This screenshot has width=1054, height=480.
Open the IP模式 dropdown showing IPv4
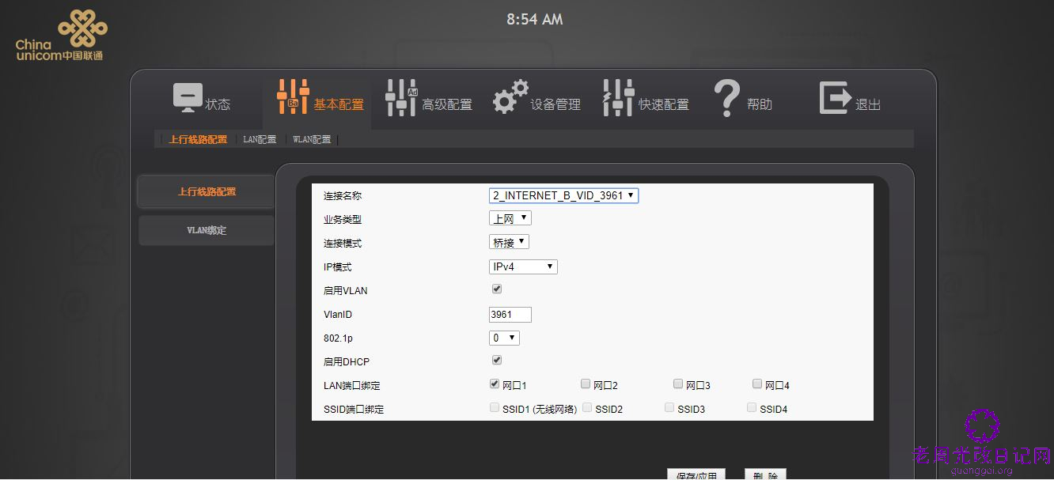click(x=523, y=266)
